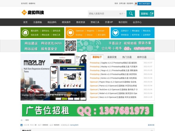Click the green house icon tile
175x131 pixels.
click(25, 33)
